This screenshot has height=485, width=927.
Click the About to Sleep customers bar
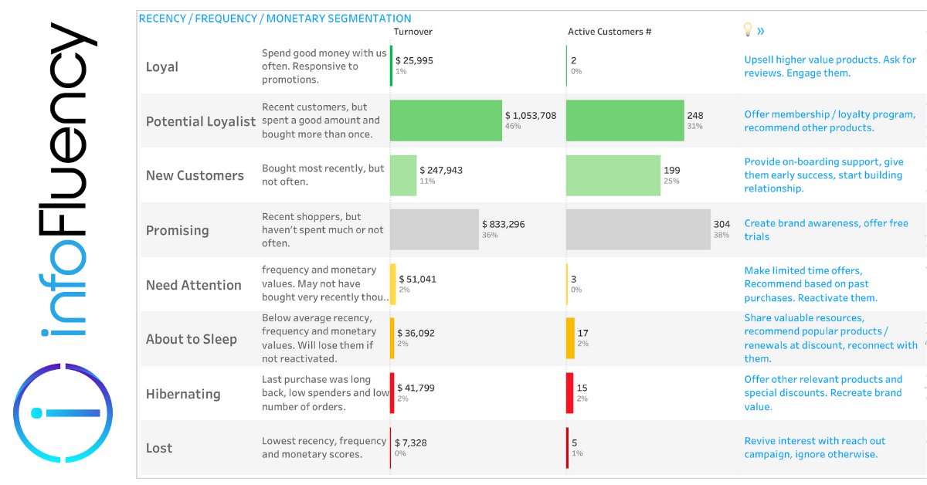570,338
